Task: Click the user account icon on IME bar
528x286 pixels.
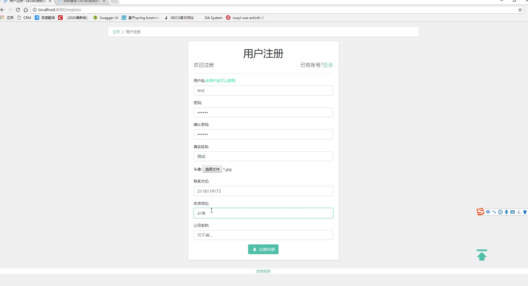Action: (519, 212)
